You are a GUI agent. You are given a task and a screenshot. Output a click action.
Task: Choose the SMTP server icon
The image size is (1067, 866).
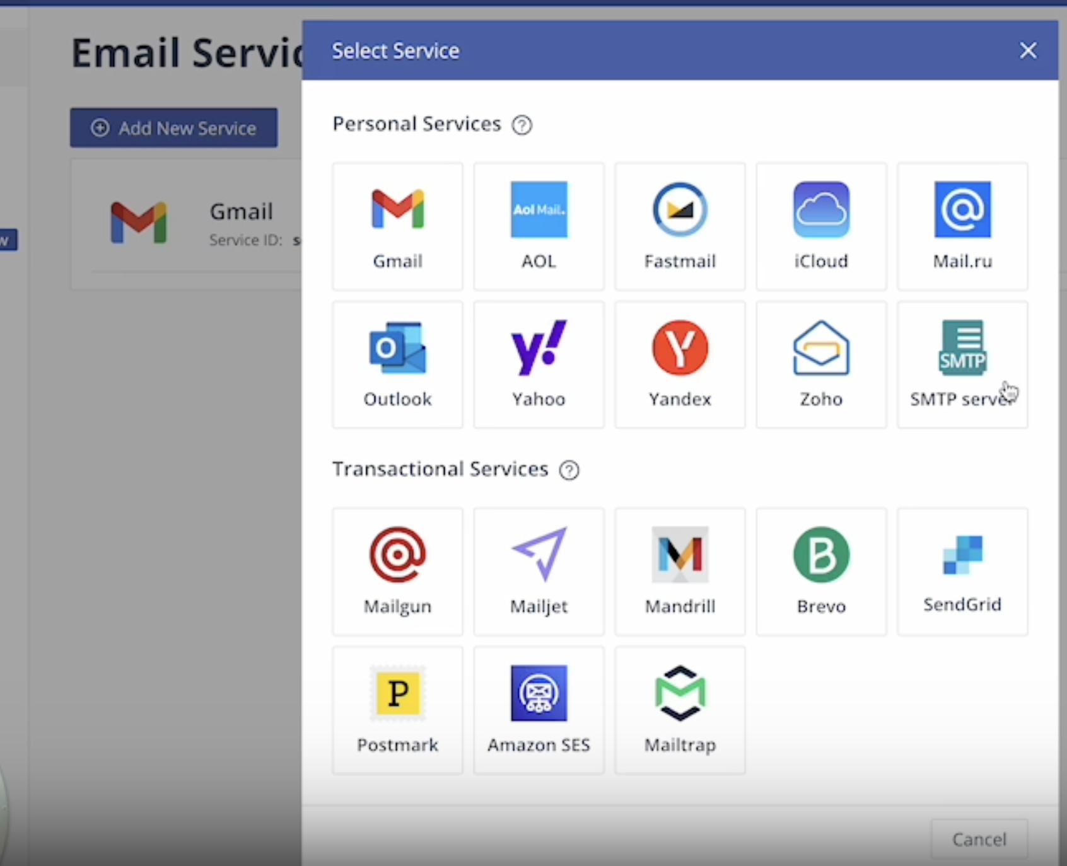[962, 347]
